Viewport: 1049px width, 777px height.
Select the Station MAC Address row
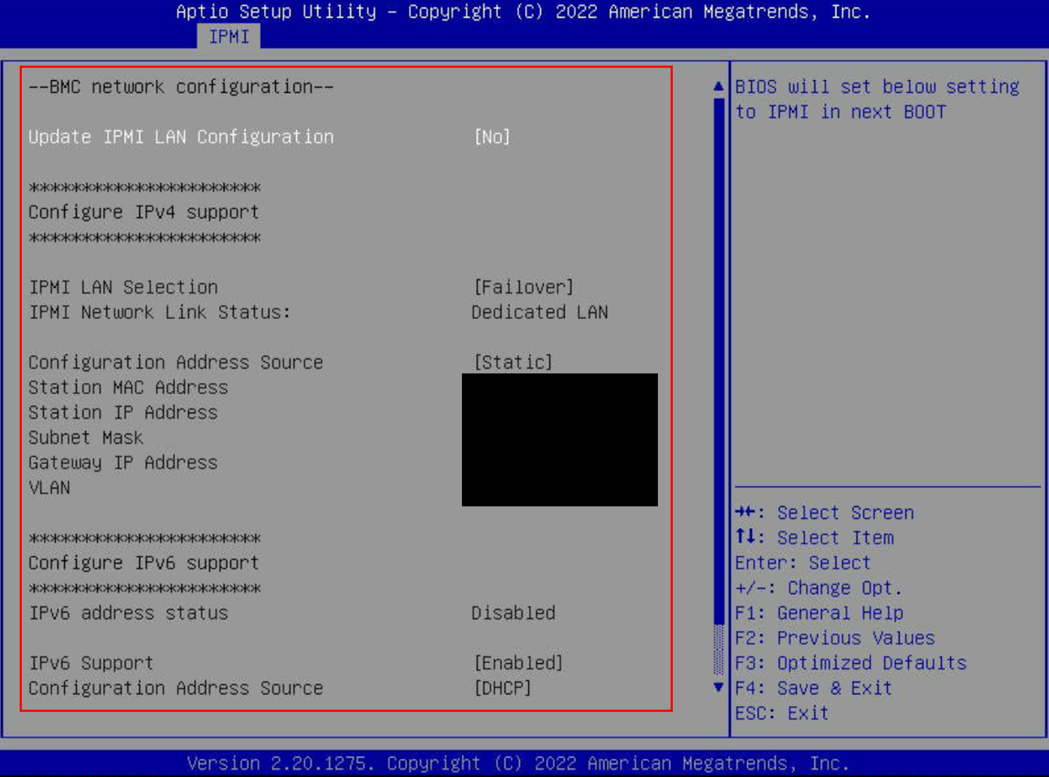(x=129, y=387)
